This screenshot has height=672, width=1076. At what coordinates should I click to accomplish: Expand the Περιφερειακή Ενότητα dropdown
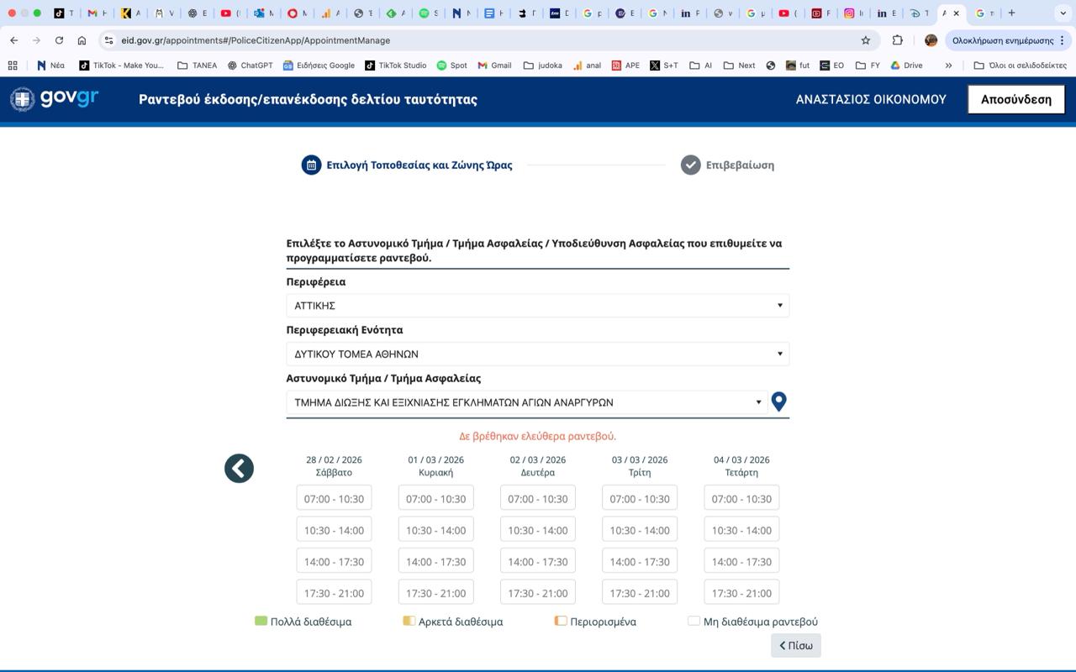click(x=537, y=354)
